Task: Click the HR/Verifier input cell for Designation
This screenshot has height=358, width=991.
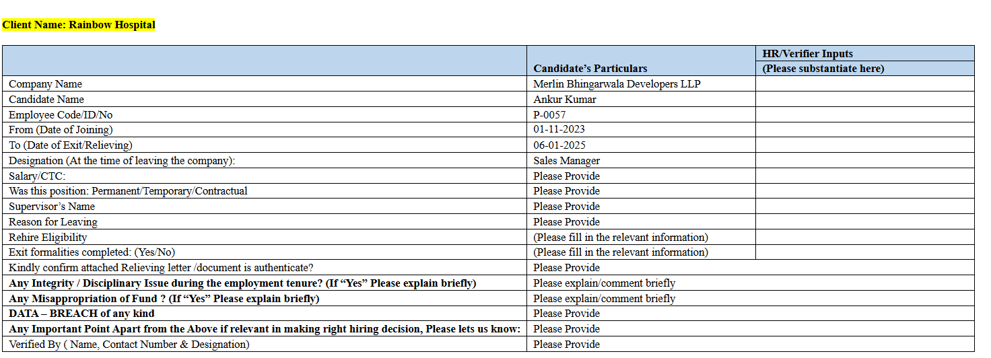Action: [x=864, y=161]
